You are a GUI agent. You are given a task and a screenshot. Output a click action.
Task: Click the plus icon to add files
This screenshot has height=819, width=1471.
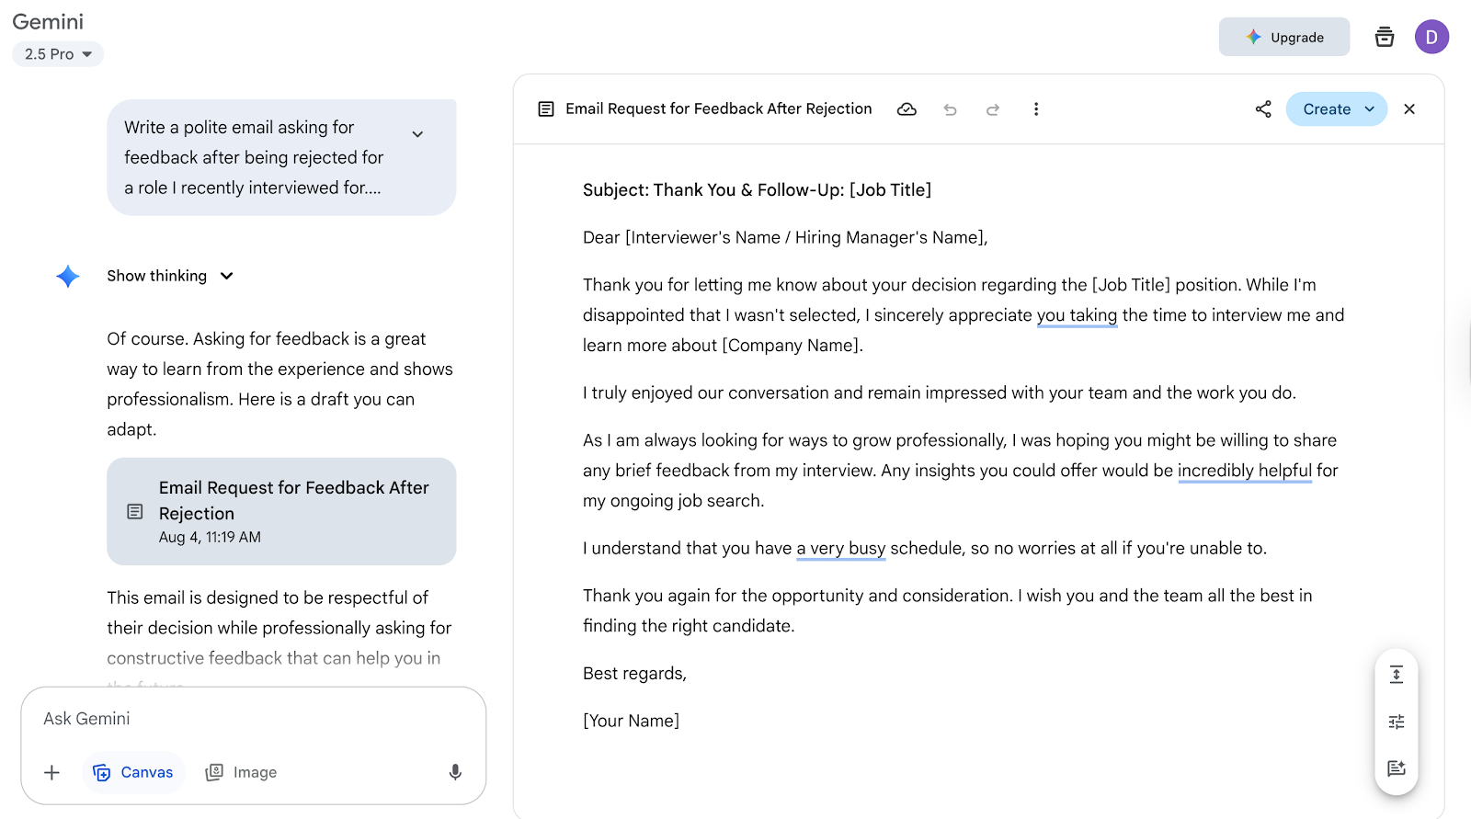(x=52, y=772)
